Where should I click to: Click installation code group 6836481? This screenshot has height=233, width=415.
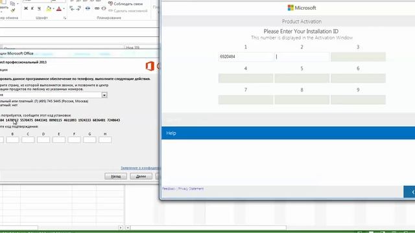99,120
